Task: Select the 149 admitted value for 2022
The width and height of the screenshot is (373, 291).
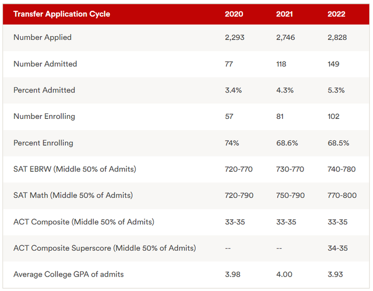Action: pyautogui.click(x=333, y=64)
